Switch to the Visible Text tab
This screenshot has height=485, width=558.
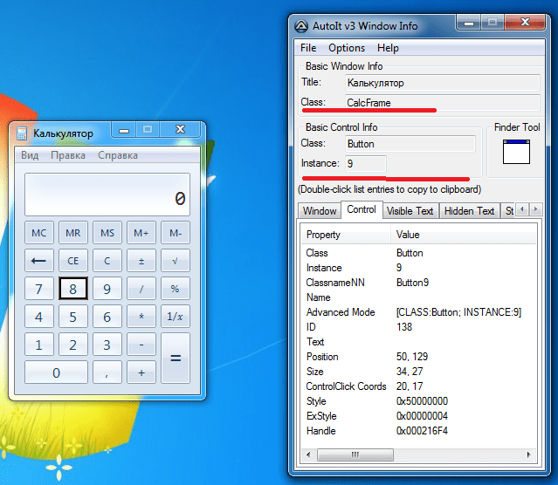click(x=410, y=211)
